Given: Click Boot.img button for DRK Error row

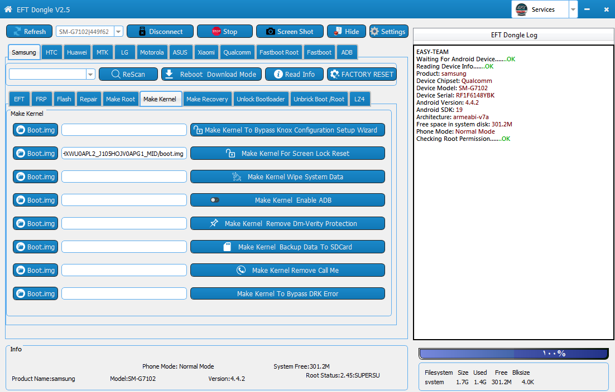Looking at the screenshot, I should click(35, 293).
